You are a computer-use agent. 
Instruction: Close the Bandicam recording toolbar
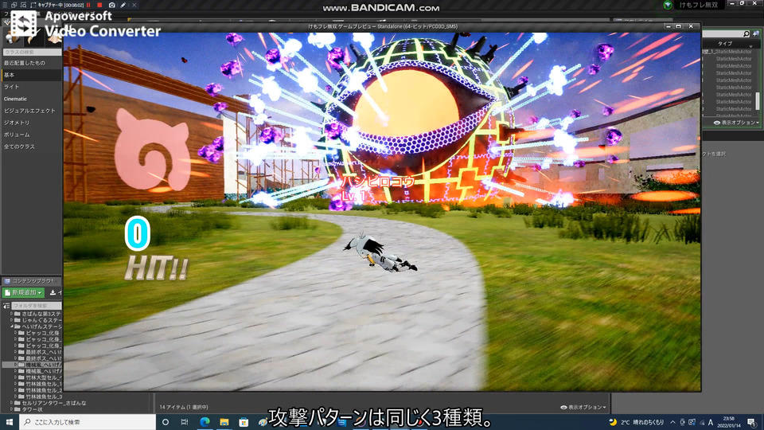134,5
